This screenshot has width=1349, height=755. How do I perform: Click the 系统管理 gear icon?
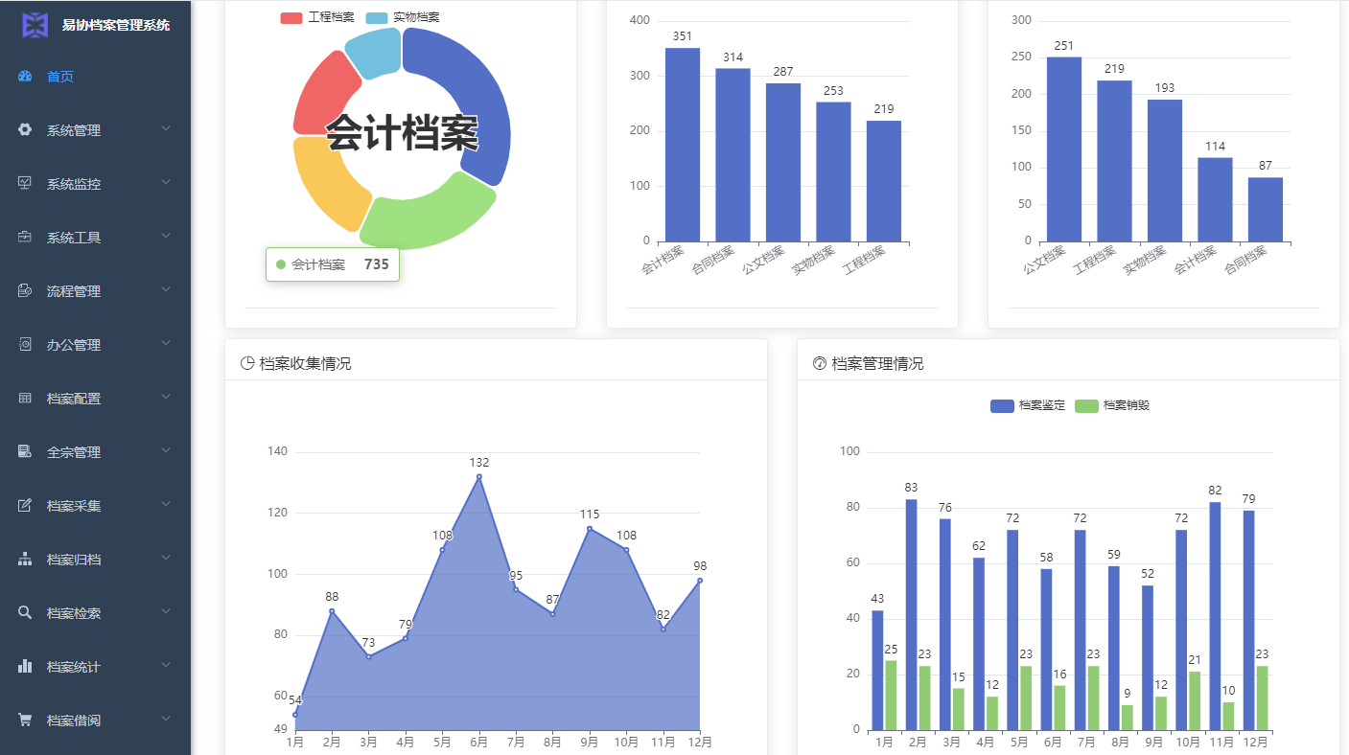point(25,130)
